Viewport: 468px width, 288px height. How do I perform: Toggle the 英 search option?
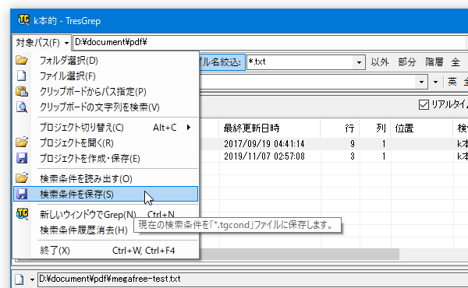(452, 81)
